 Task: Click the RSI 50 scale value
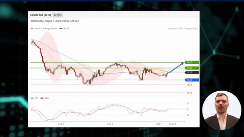(x=188, y=110)
